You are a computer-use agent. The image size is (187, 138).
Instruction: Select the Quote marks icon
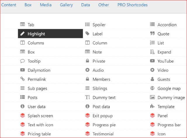152,33
